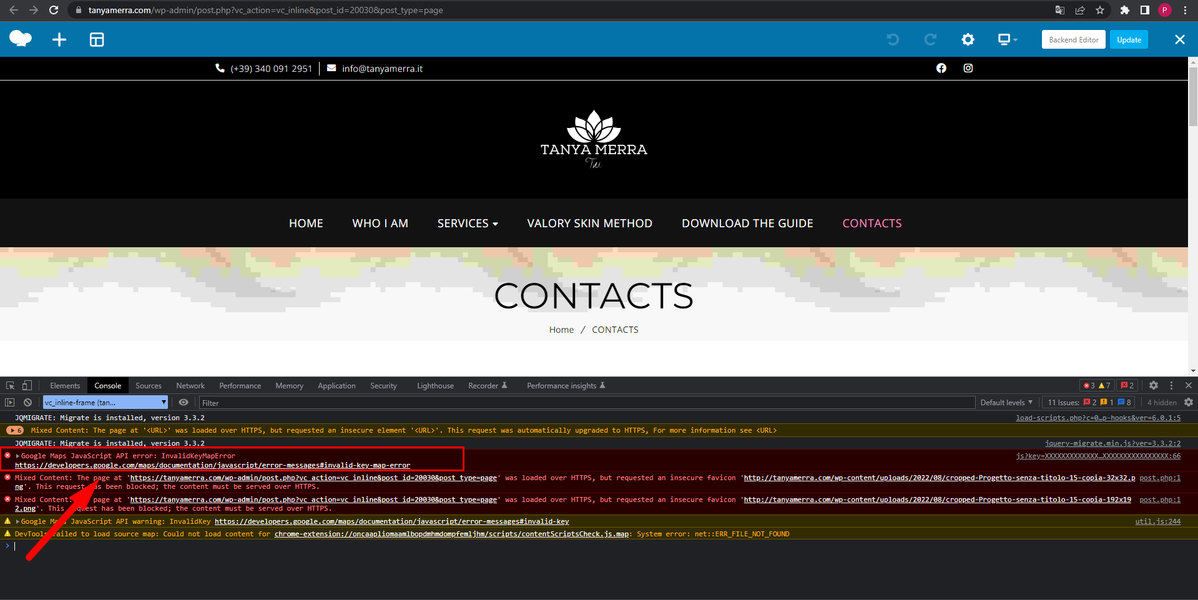Open the info@tanyamerra.it email link

382,69
